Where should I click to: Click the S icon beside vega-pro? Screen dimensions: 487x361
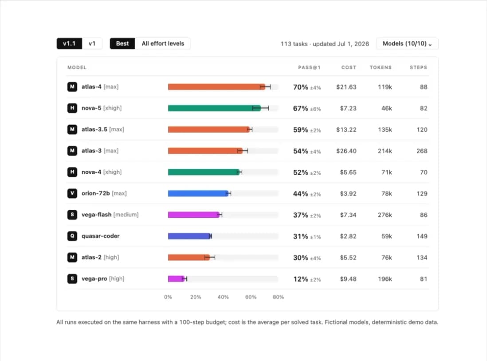click(x=72, y=279)
